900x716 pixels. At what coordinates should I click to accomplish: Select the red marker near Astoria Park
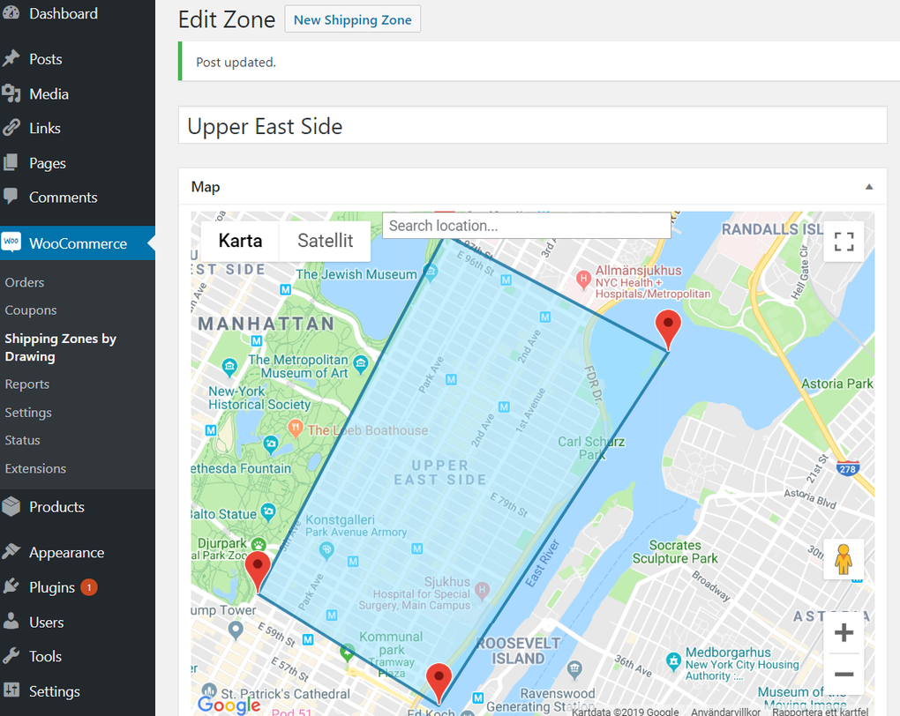point(668,326)
